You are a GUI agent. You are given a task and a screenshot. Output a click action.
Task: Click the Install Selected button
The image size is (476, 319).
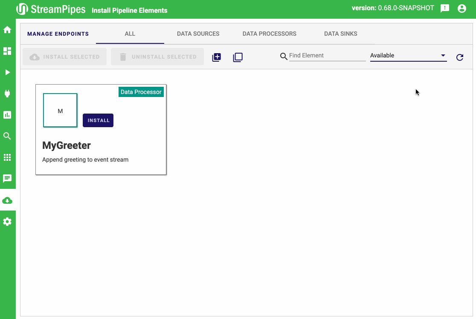[65, 57]
